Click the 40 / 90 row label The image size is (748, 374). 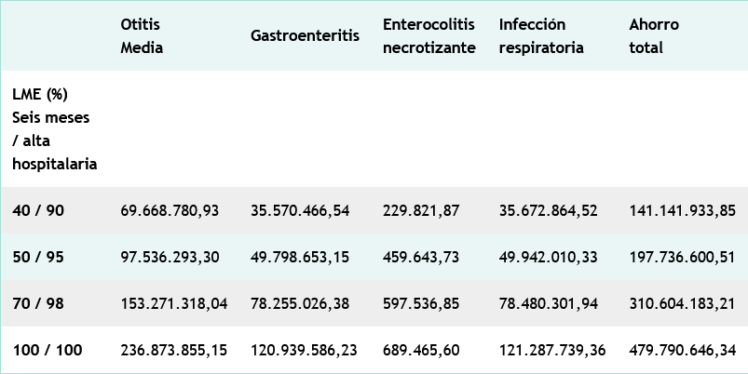(x=38, y=211)
